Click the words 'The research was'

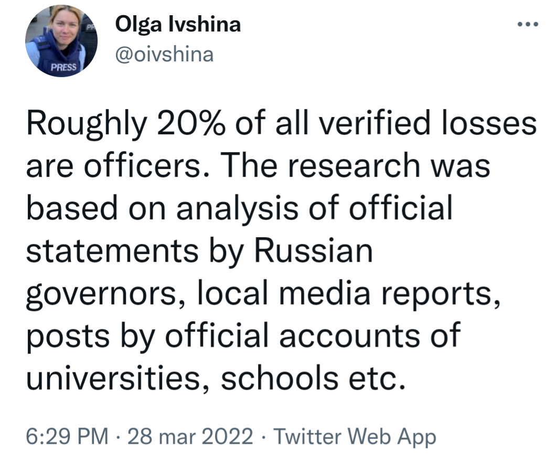(356, 166)
